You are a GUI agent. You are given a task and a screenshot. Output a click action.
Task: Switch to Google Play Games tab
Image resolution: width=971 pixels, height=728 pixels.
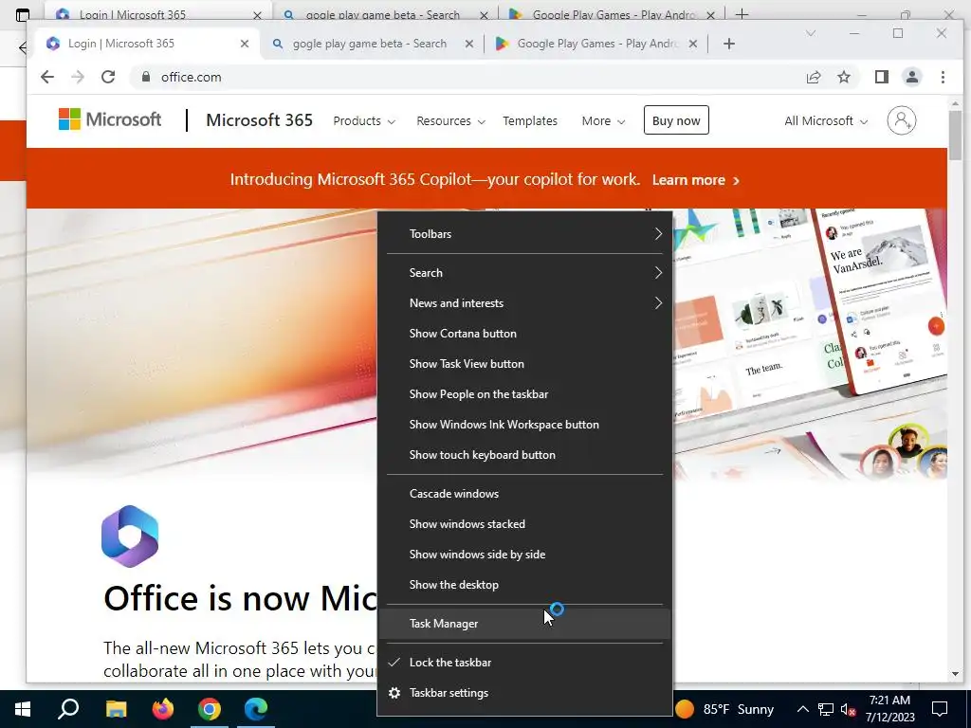(599, 44)
